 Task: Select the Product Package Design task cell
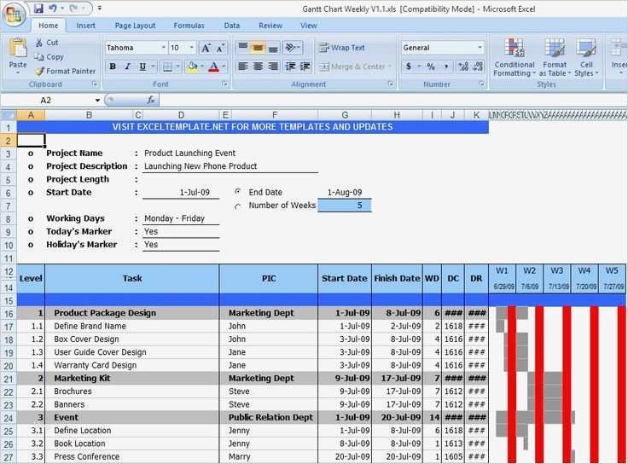[x=132, y=313]
